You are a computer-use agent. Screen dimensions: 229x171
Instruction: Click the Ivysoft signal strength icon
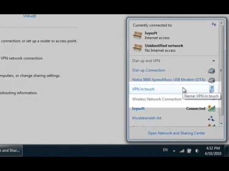point(212,108)
